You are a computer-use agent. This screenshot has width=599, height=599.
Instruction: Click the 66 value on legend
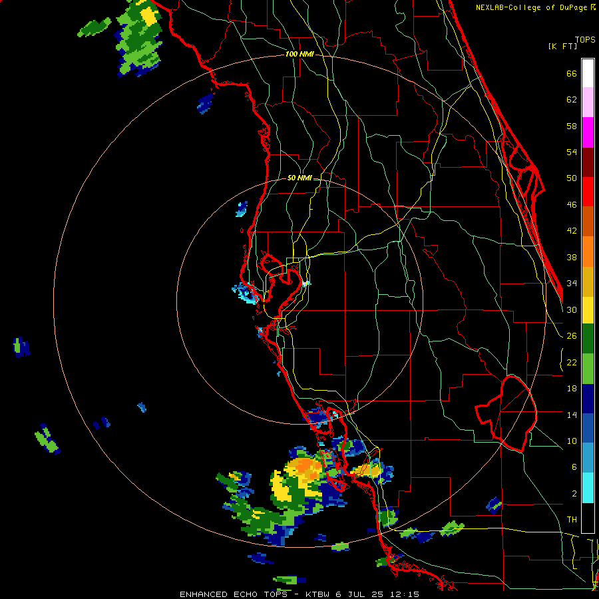pos(572,73)
